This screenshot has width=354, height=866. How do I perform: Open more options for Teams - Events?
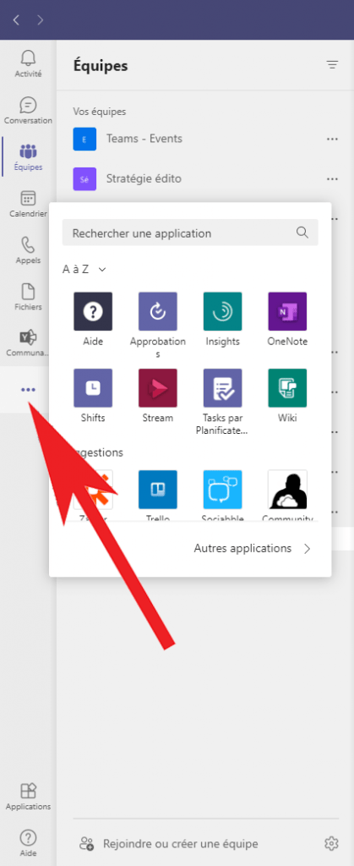pos(332,140)
